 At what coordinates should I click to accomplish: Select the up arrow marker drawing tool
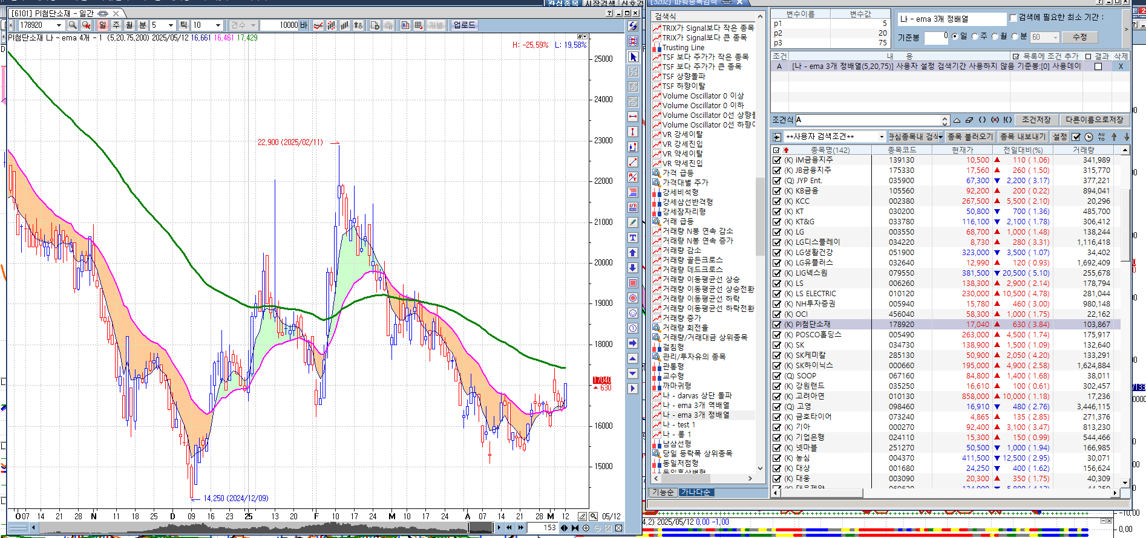coord(633,253)
